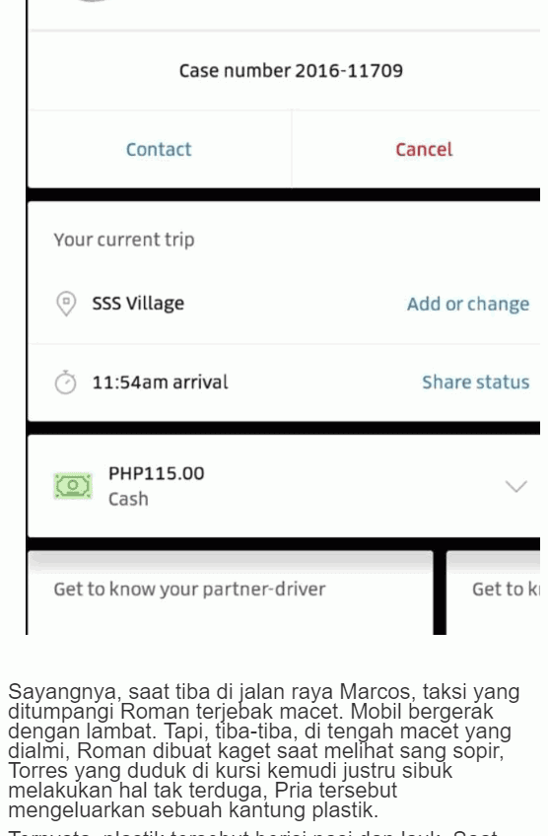The width and height of the screenshot is (548, 836).
Task: Tap Share status link
Action: tap(475, 382)
